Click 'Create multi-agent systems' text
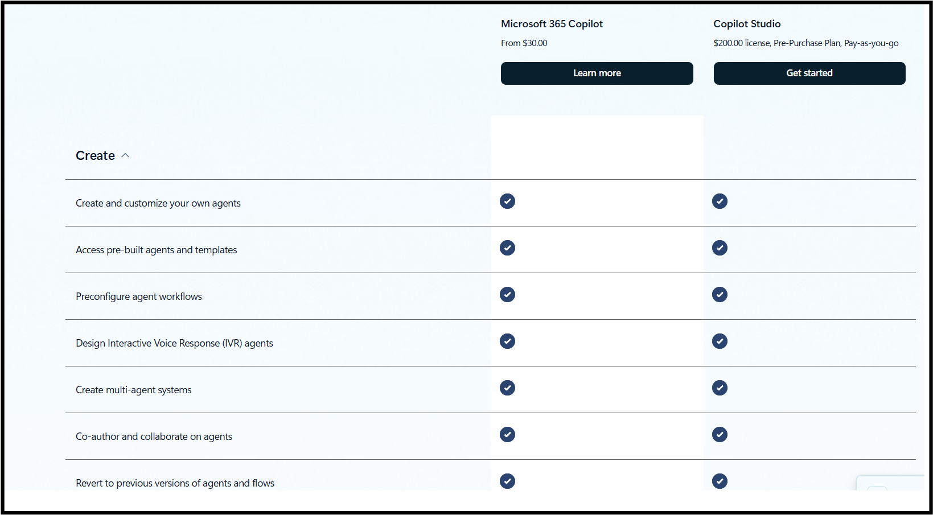 coord(134,390)
